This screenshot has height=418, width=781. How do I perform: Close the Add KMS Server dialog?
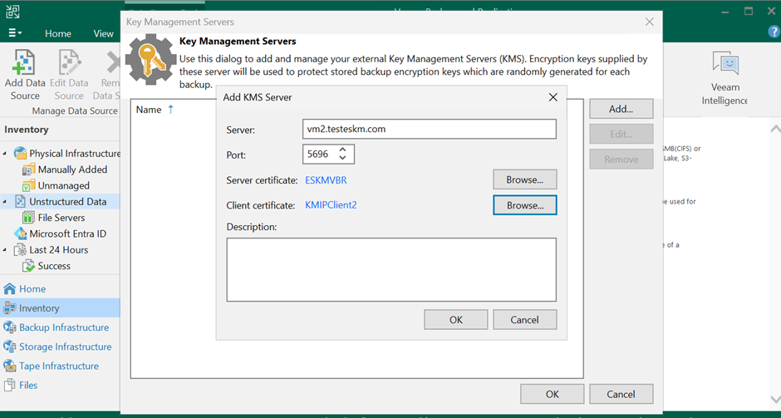click(x=553, y=97)
